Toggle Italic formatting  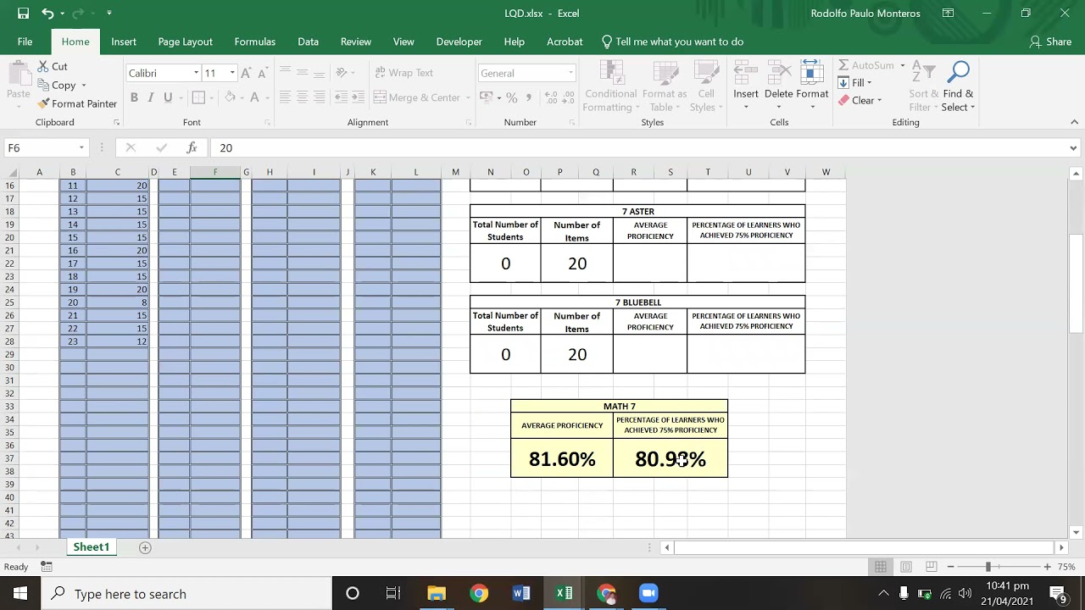coord(151,97)
